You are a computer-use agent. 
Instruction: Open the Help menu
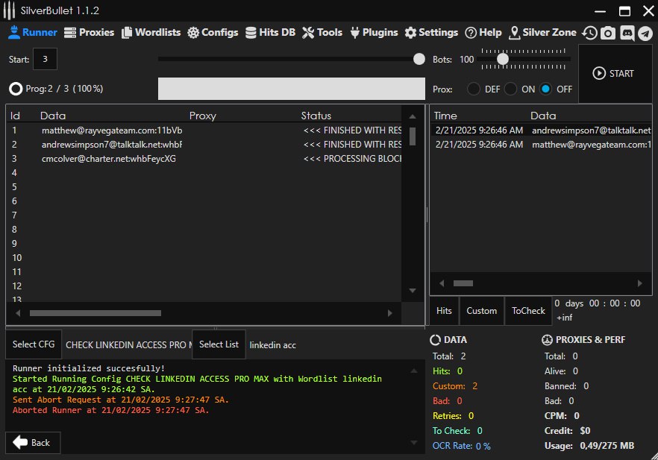483,33
